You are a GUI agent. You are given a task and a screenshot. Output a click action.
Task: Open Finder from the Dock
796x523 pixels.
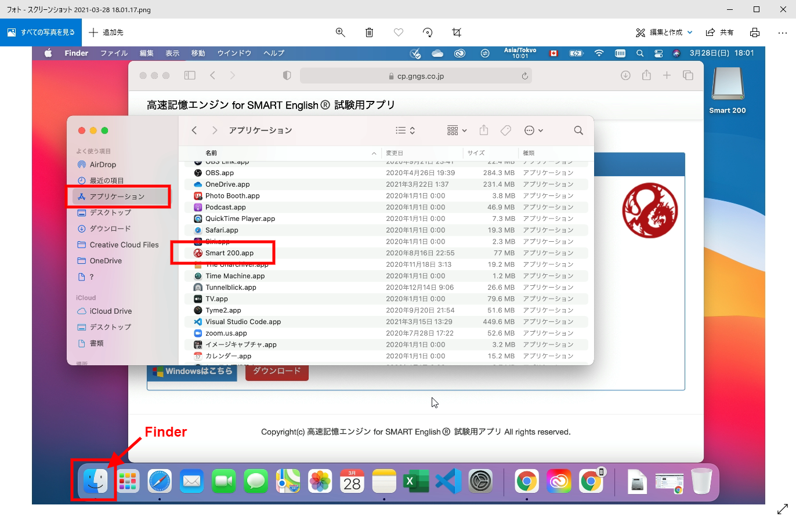96,481
